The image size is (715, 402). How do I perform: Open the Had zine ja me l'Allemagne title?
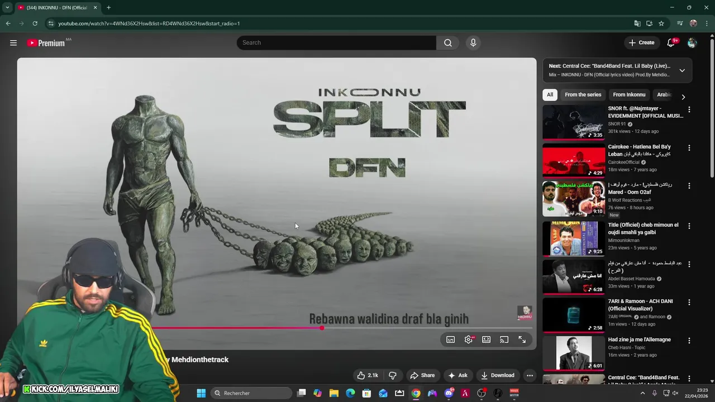(640, 339)
